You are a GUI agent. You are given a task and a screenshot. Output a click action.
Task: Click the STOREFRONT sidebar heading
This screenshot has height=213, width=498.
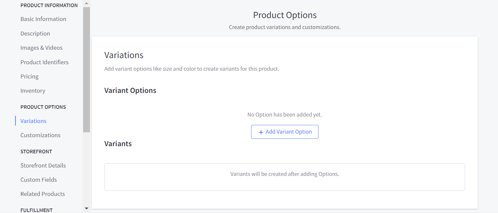(36, 151)
